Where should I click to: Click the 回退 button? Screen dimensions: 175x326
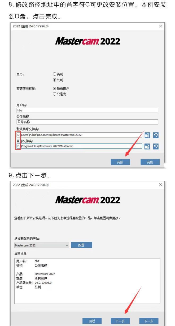[92, 321]
